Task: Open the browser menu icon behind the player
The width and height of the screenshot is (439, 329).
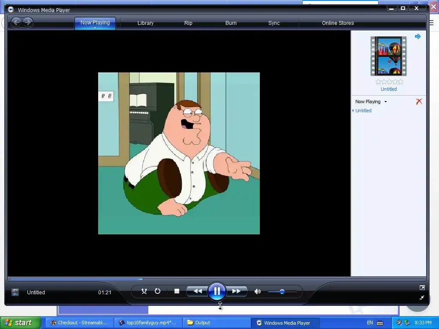Action: [431, 23]
